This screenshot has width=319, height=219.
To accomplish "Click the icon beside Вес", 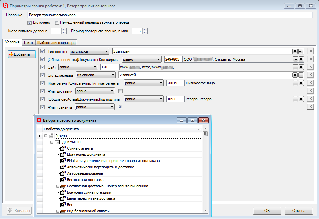I will tap(63, 205).
